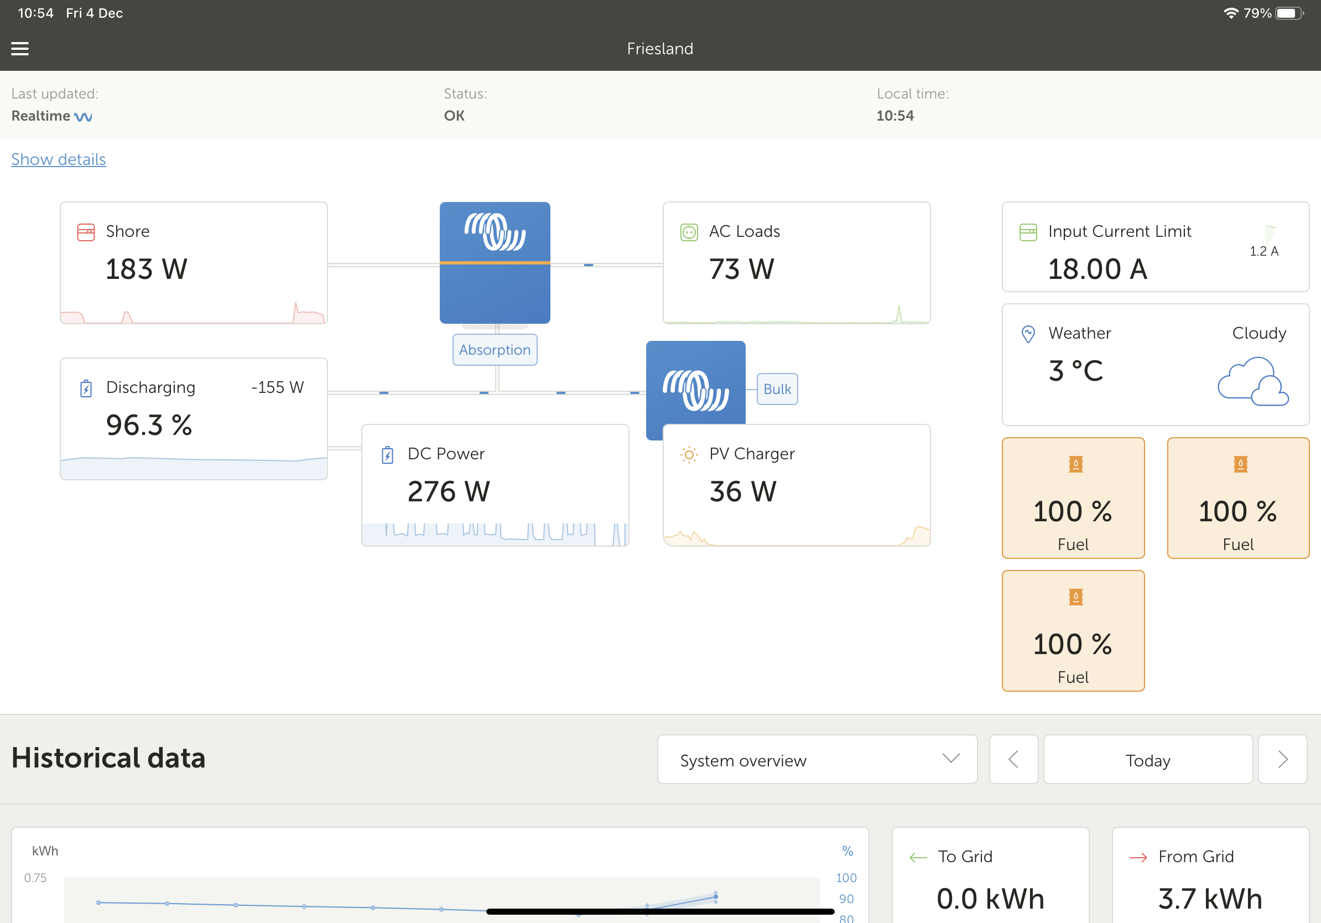The image size is (1321, 923).
Task: Select the solar charger device tile showing Bulk
Action: (x=695, y=383)
